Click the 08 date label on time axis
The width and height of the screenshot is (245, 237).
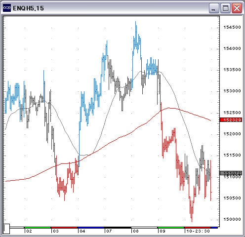point(136,231)
